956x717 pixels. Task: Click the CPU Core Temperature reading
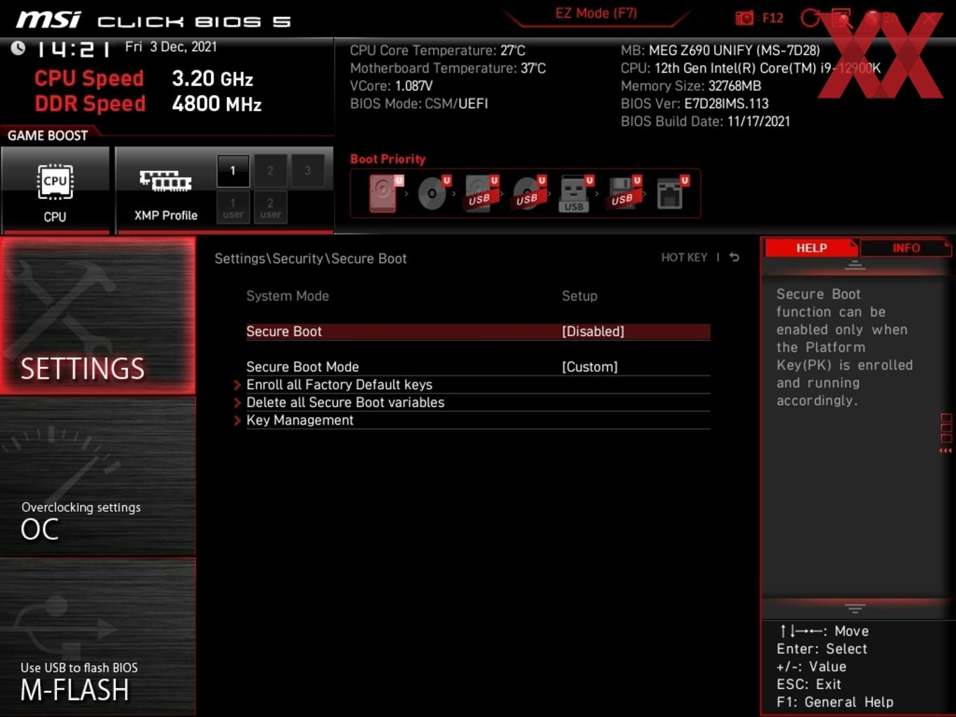(437, 51)
